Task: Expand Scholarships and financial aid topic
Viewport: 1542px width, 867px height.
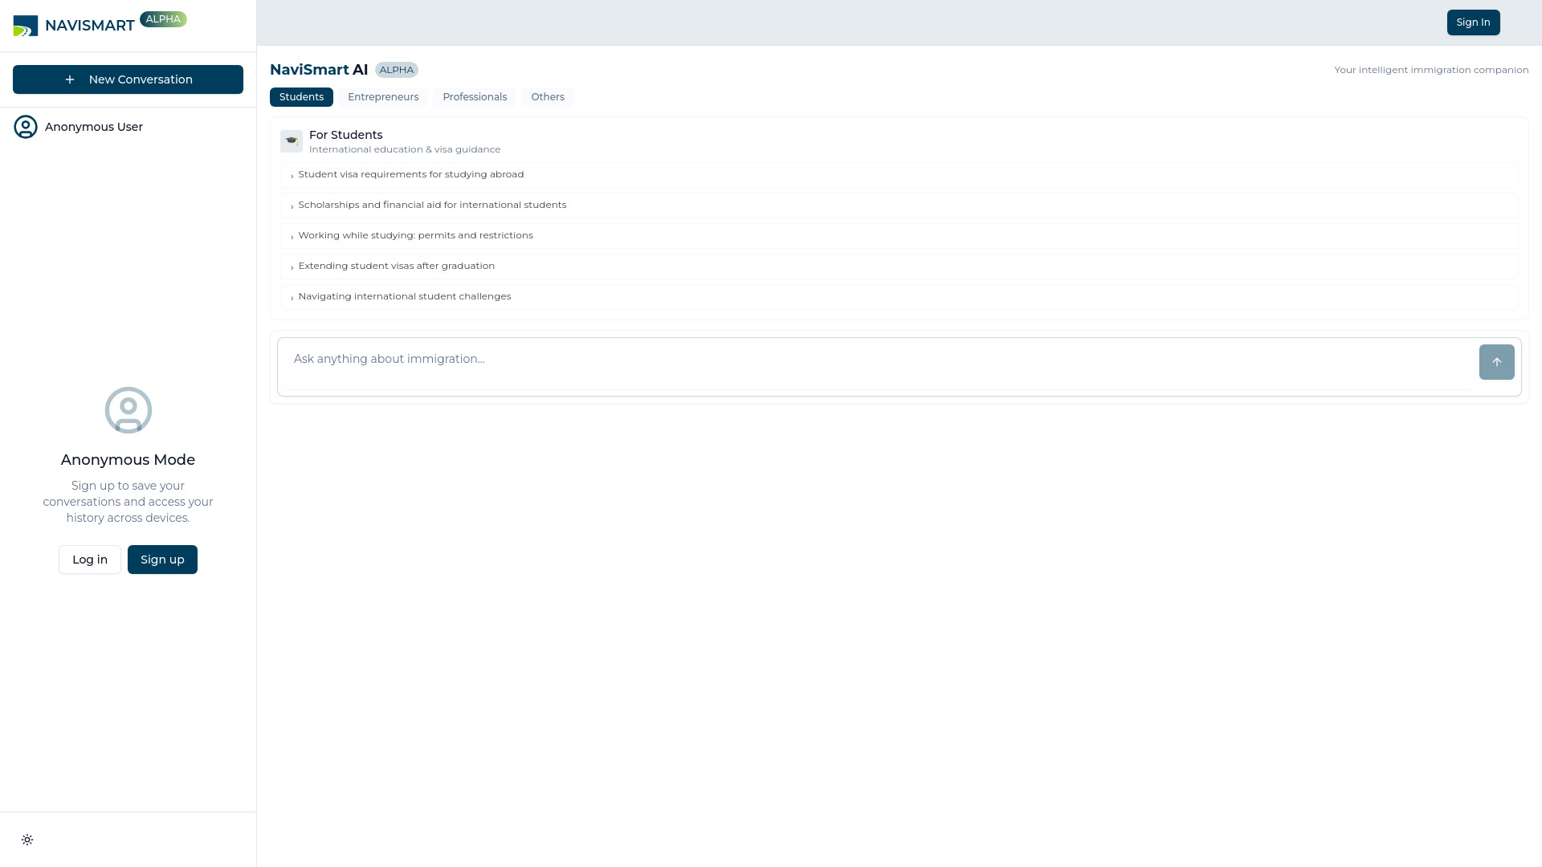Action: [432, 205]
